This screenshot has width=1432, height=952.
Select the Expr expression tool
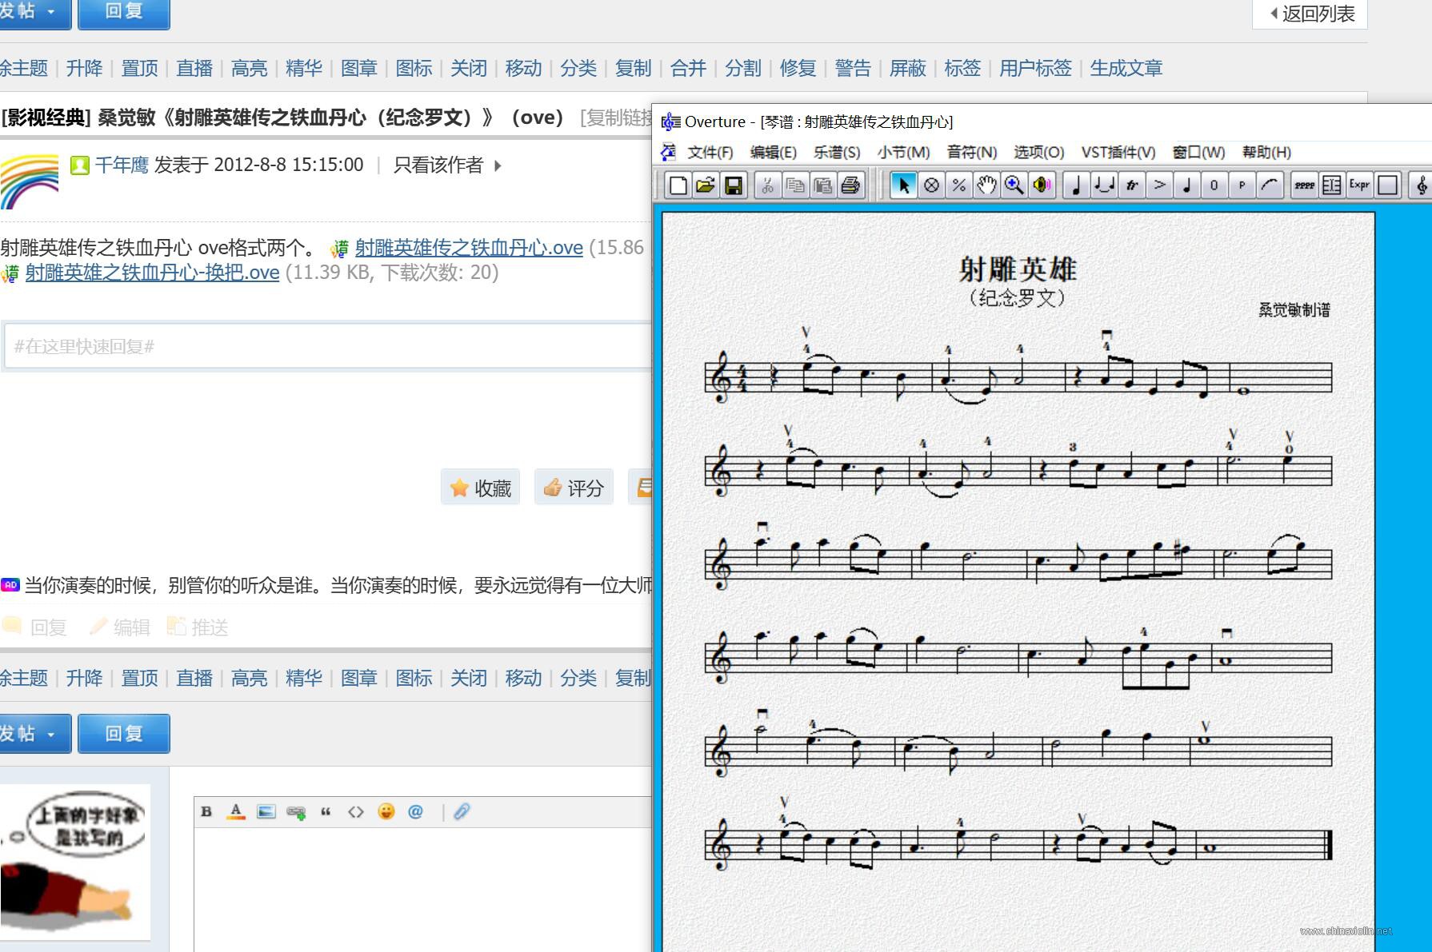[1360, 185]
